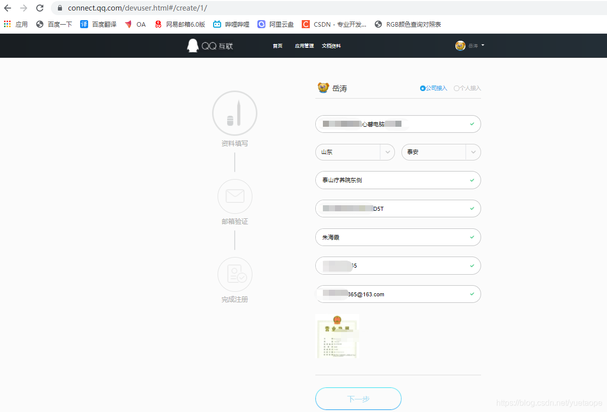Image resolution: width=607 pixels, height=412 pixels.
Task: Click the browser back arrow
Action: tap(8, 8)
